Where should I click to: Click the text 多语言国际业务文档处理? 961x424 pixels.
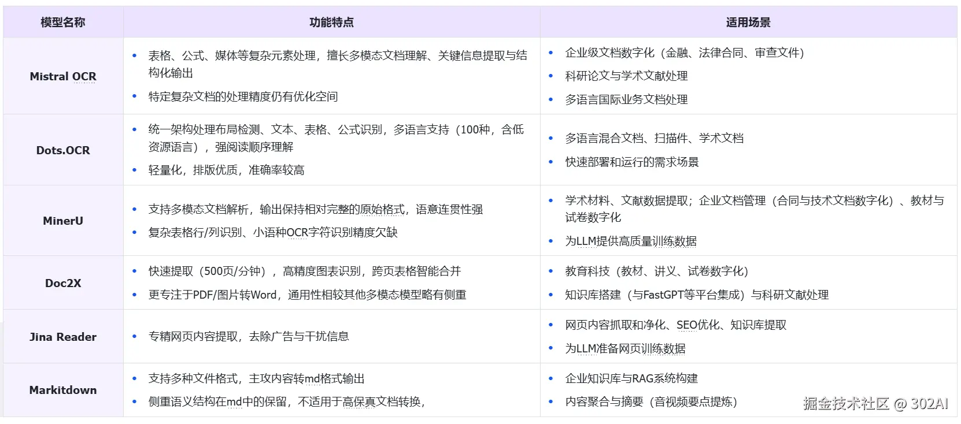[x=626, y=99]
